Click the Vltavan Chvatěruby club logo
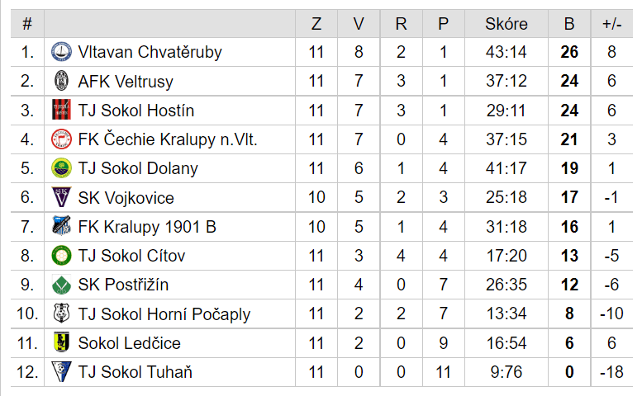The height and width of the screenshot is (396, 642). pos(61,52)
